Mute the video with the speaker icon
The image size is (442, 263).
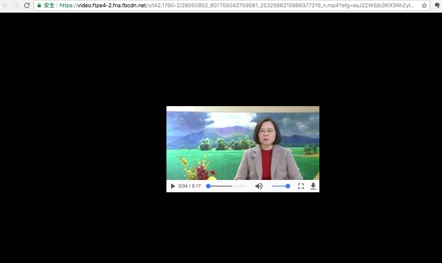259,186
